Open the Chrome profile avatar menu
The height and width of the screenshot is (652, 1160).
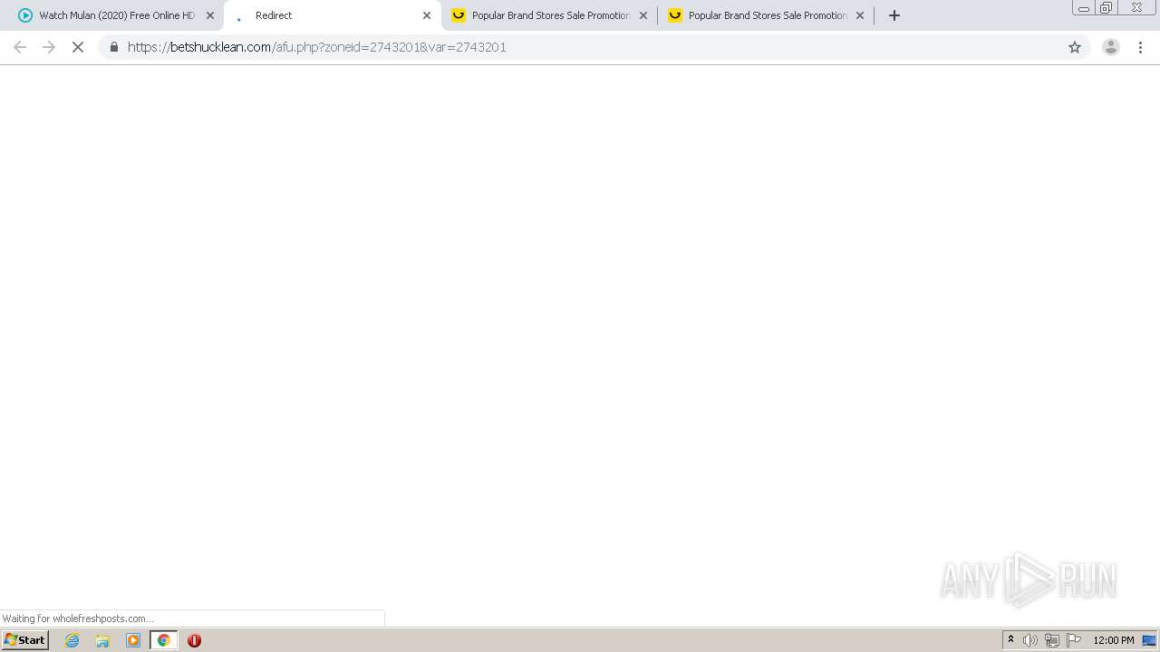pyautogui.click(x=1110, y=47)
